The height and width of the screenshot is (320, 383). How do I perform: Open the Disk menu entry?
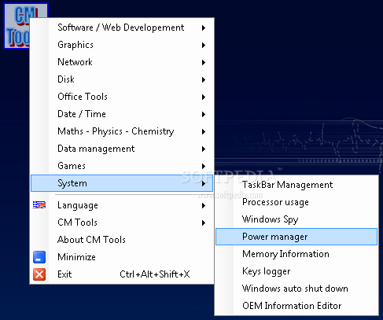coord(122,79)
